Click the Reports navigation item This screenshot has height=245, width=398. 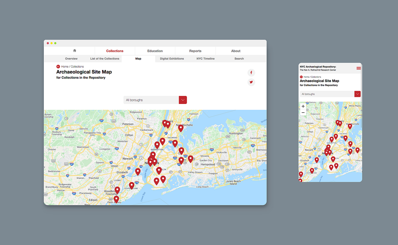(195, 51)
